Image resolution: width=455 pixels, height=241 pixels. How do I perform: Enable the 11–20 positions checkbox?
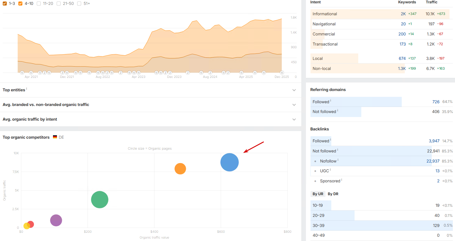(39, 4)
